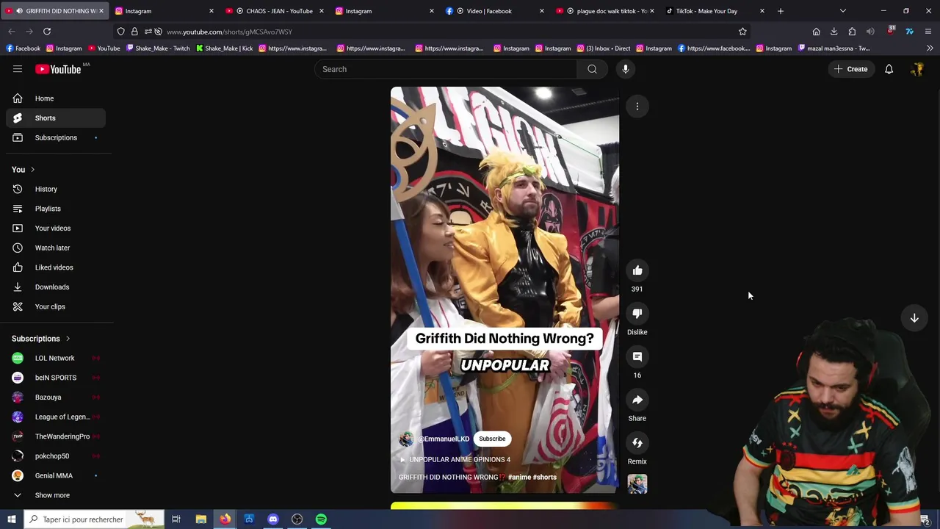Open list all tabs dropdown
This screenshot has height=529, width=940.
pos(843,11)
